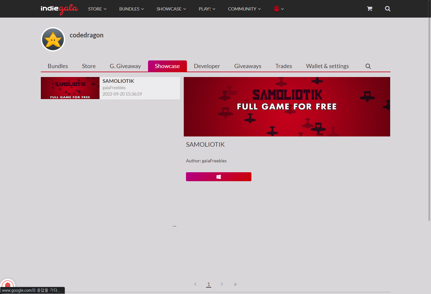
Task: Click the date 2022-09-20 15:36:59
Action: pyautogui.click(x=122, y=94)
